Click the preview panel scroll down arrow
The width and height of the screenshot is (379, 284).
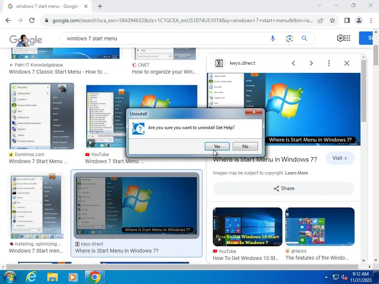tap(363, 261)
